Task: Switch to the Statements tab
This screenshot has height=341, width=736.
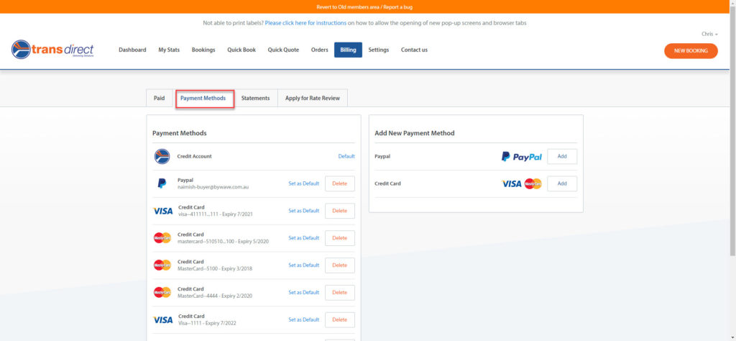Action: tap(255, 98)
